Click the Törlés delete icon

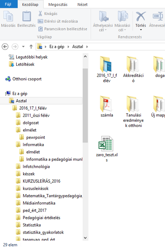pyautogui.click(x=141, y=16)
